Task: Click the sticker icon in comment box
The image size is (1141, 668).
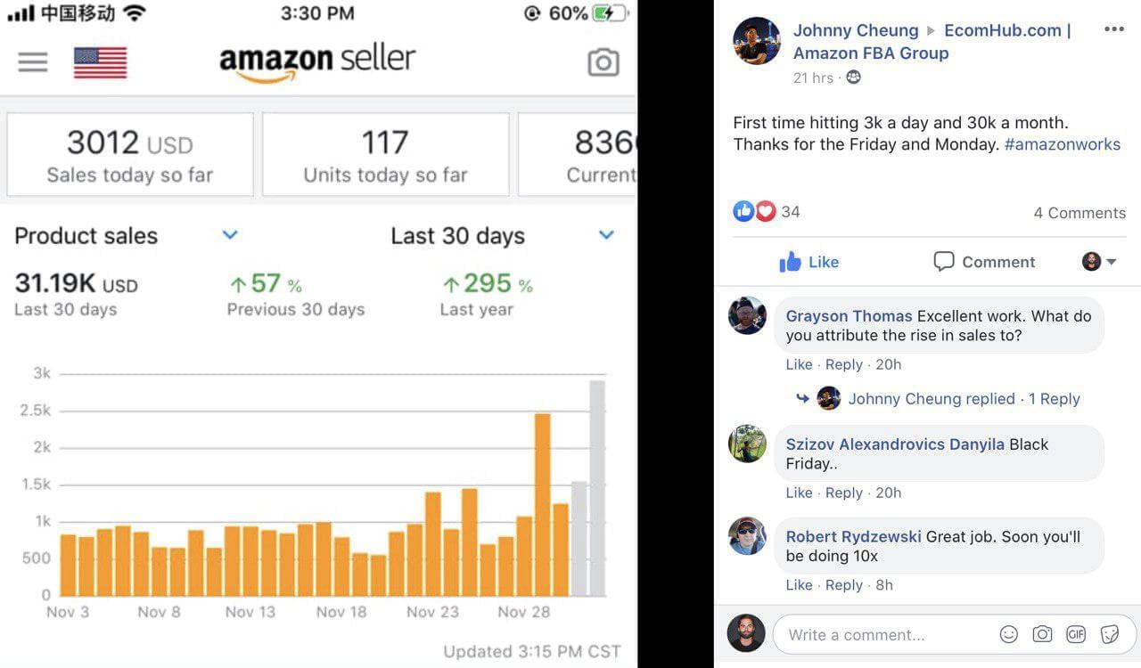Action: pyautogui.click(x=1110, y=634)
